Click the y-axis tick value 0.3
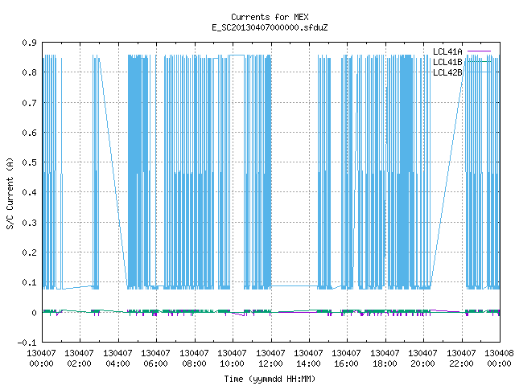 (29, 223)
